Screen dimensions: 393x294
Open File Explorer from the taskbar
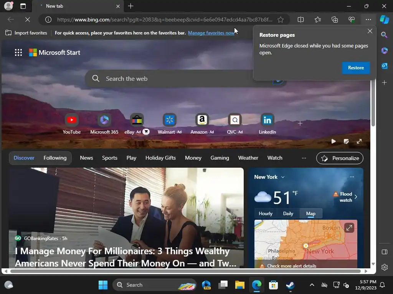[239, 285]
